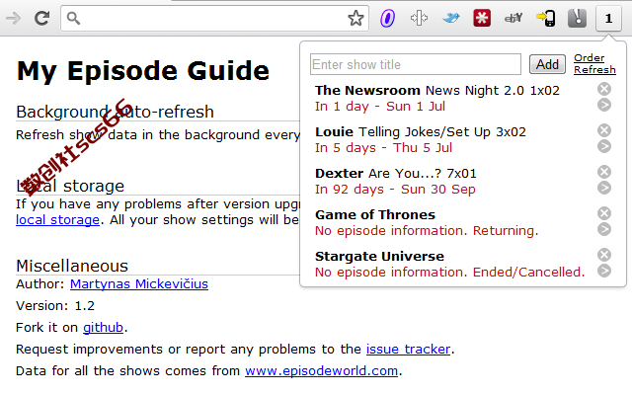Click the arrow icon for Louie
632x395 pixels.
(604, 146)
